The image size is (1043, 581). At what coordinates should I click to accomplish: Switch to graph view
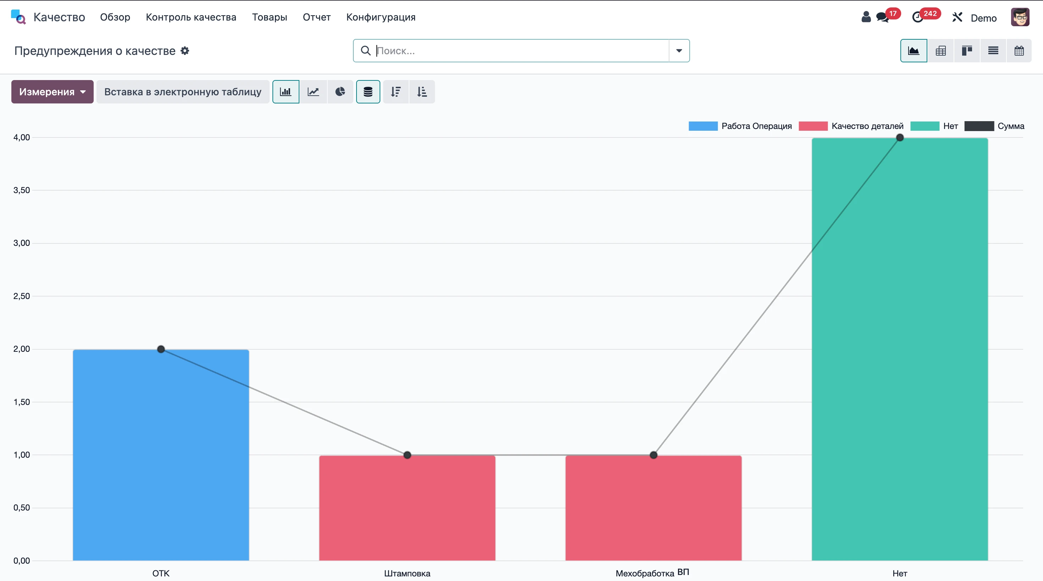point(914,51)
